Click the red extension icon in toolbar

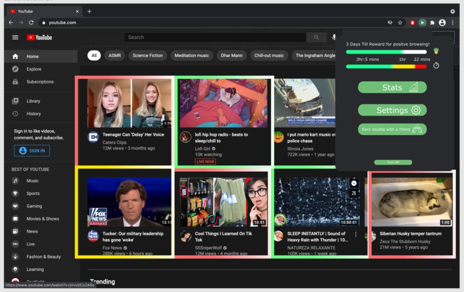tap(412, 22)
